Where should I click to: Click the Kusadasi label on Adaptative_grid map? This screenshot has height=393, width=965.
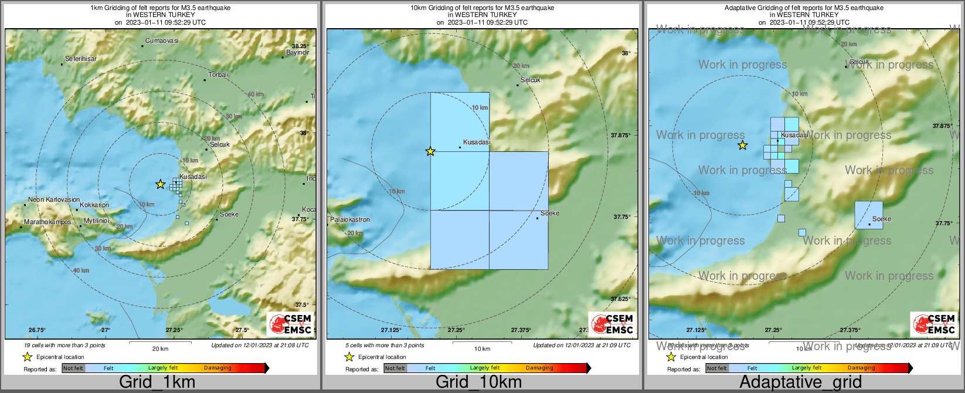tap(794, 135)
